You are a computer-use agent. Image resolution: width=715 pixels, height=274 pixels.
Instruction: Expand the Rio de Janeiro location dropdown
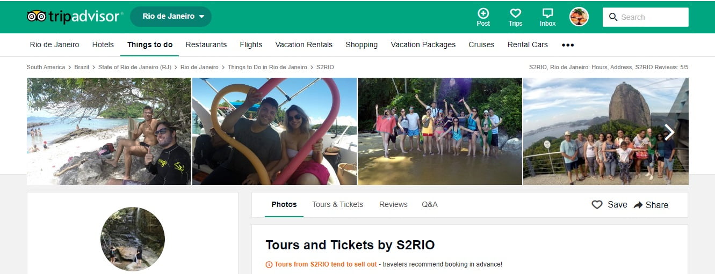[x=171, y=17]
